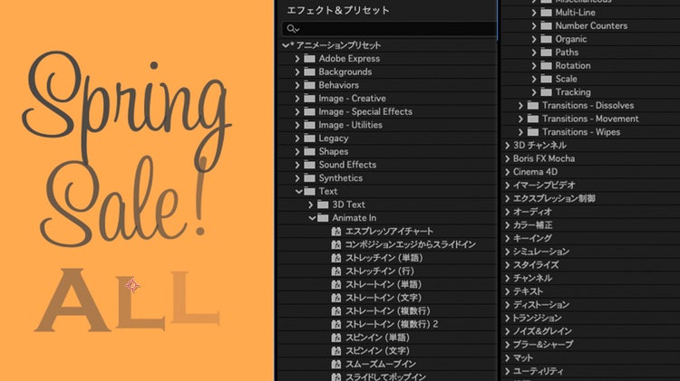This screenshot has width=680, height=381.
Task: Click the search field in Effects & Presets
Action: coord(389,29)
